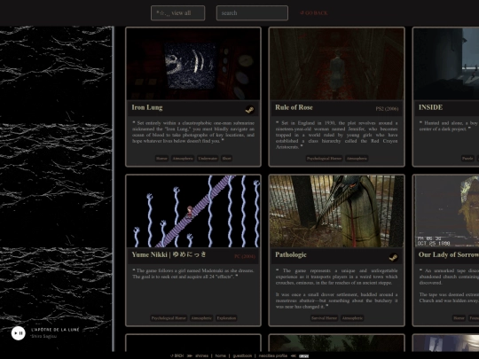This screenshot has width=479, height=359.
Task: Filter by Atmospheric tag on Iron Lung
Action: [x=183, y=158]
